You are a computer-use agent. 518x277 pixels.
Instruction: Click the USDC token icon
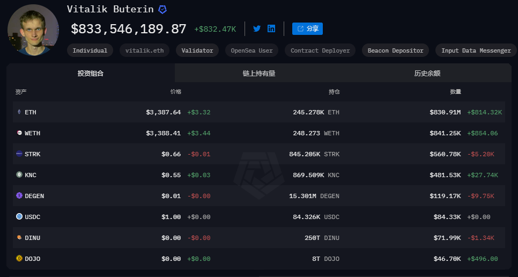19,216
